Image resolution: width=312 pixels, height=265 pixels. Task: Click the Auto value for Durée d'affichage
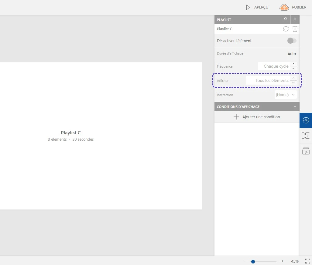(x=292, y=54)
